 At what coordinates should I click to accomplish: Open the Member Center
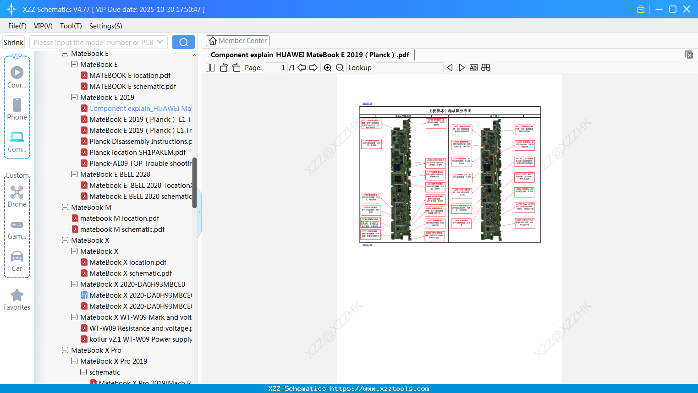(x=237, y=41)
